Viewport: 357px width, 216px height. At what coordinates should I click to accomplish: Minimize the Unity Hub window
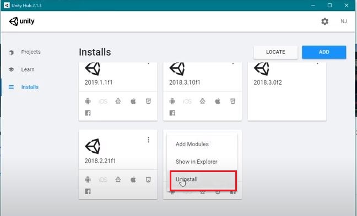(x=313, y=5)
